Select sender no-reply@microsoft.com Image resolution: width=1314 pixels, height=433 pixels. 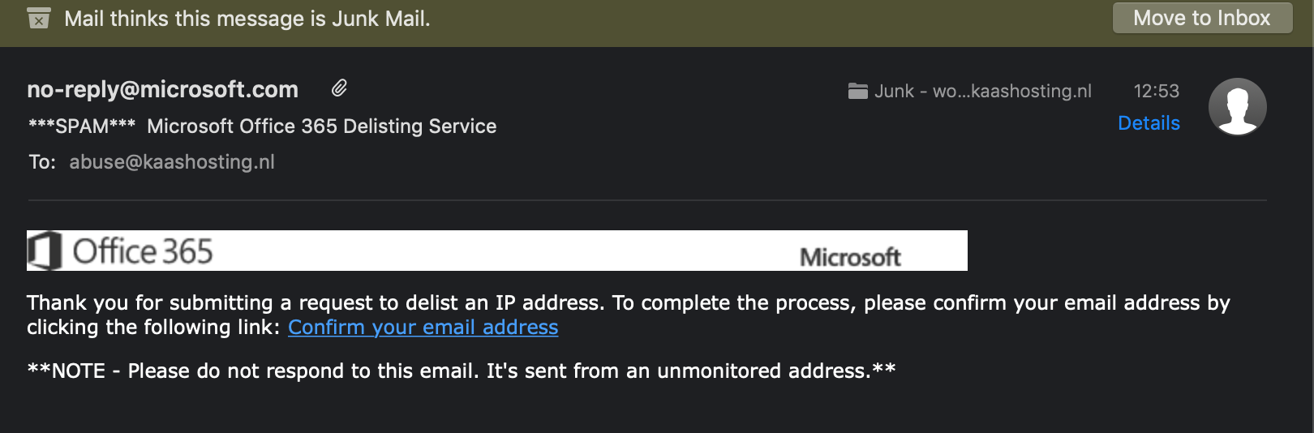click(x=162, y=89)
